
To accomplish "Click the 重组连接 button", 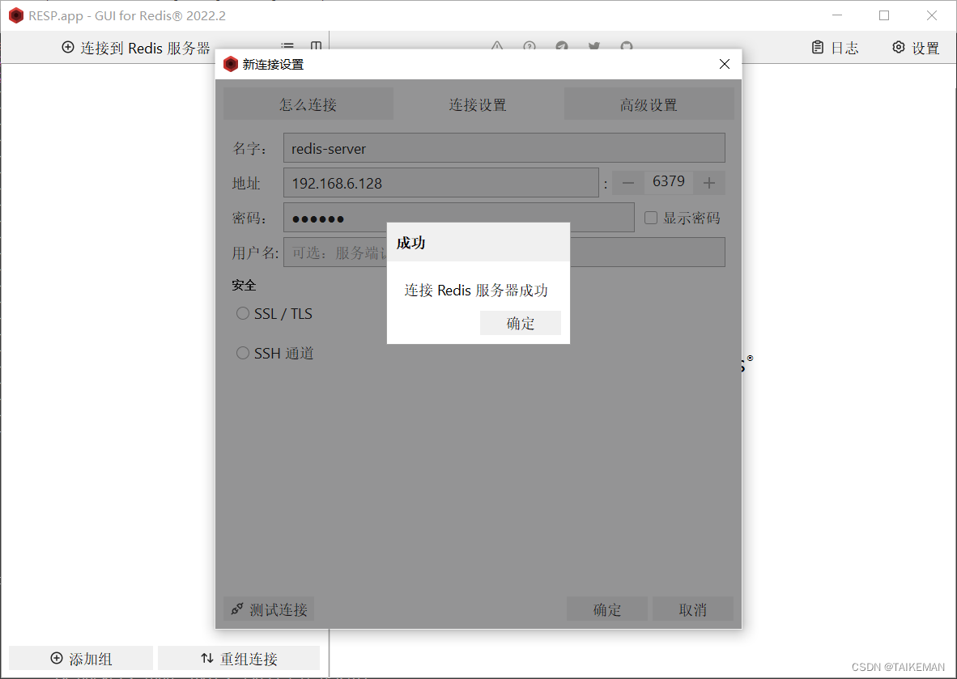I will [239, 658].
